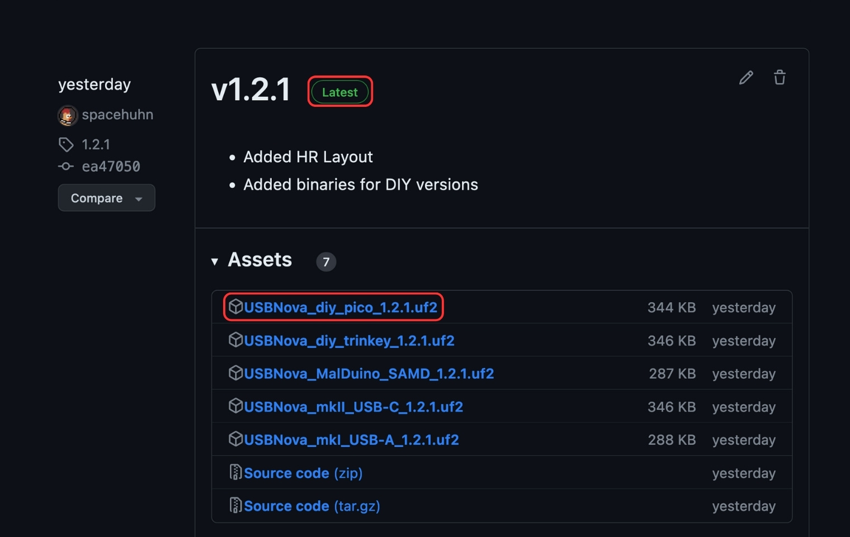The width and height of the screenshot is (850, 537).
Task: Download USBNova_MalDuino_SAMD_1.2.1.uf2
Action: [x=369, y=373]
